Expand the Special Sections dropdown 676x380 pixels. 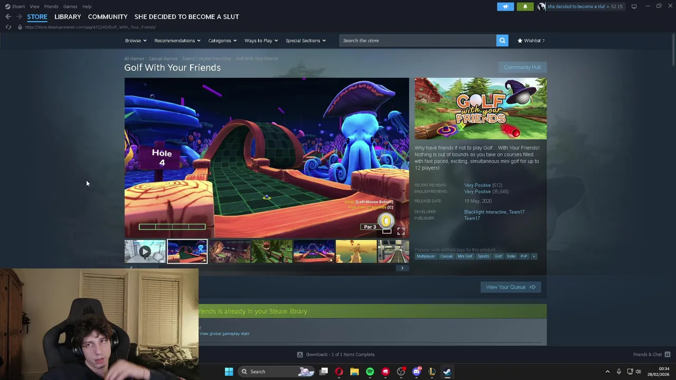306,41
